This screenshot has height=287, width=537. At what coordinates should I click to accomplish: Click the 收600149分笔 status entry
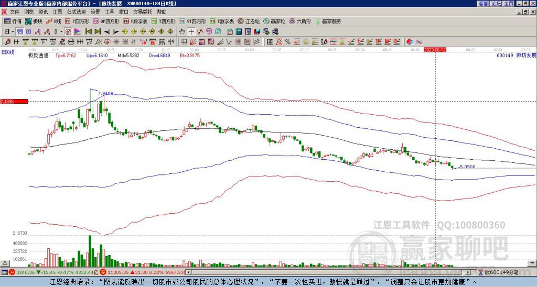point(499,272)
